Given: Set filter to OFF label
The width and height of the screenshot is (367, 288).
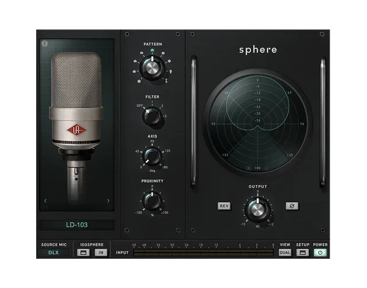Looking at the screenshot, I should coord(139,106).
